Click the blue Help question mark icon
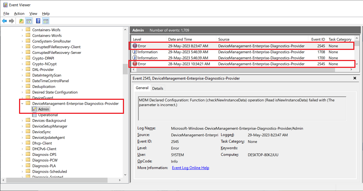This screenshot has height=191, width=363. click(x=38, y=21)
